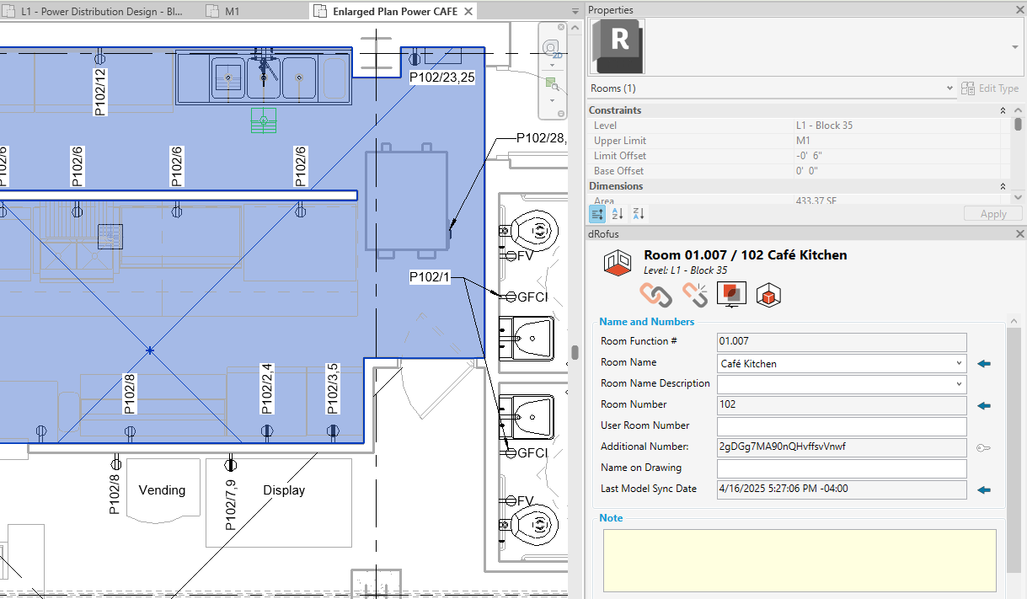Collapse the Constraints section
Screen dimensions: 1027x599
tap(1003, 110)
